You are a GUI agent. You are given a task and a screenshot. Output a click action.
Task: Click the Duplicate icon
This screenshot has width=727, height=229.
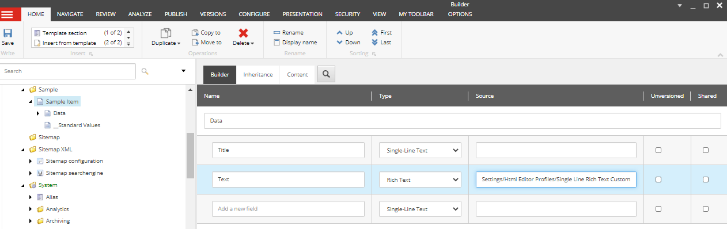(166, 33)
